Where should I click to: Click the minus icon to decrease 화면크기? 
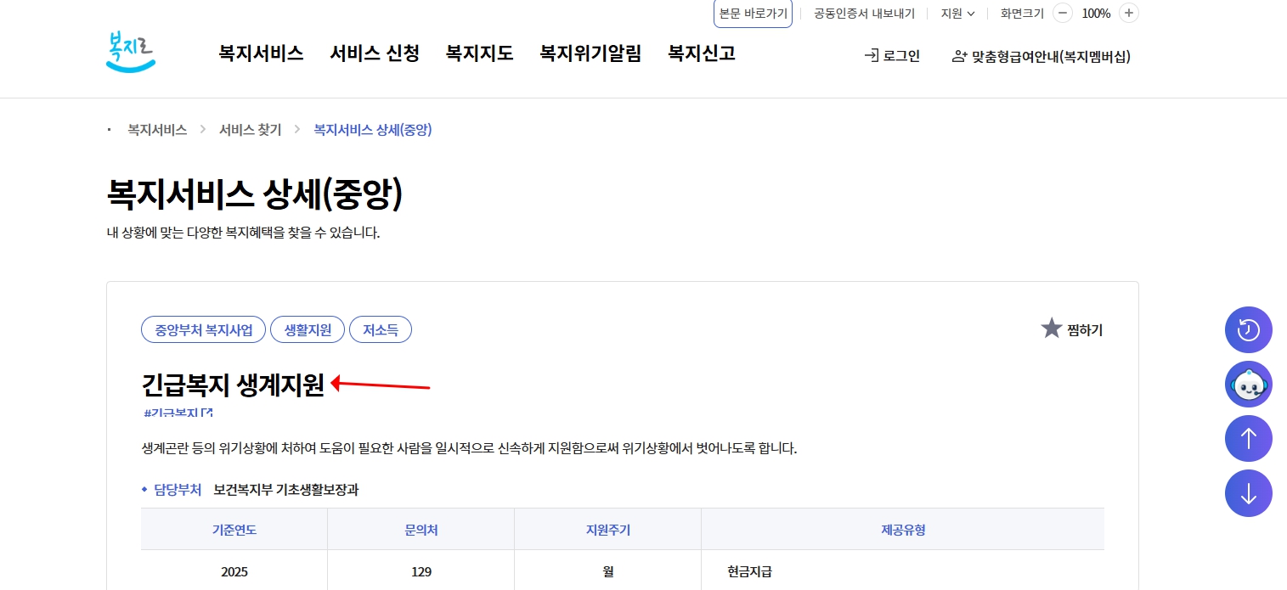(x=1062, y=14)
